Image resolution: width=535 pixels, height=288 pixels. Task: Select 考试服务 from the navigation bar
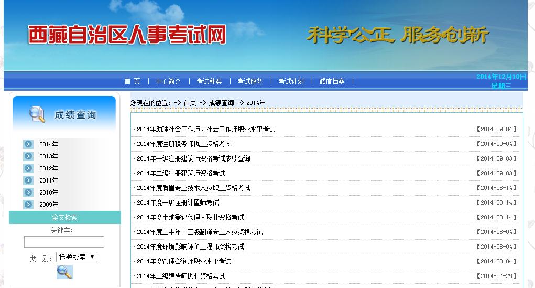point(250,81)
